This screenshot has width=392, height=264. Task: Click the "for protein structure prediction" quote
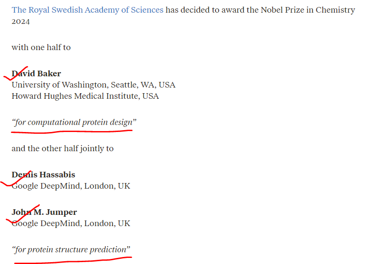pyautogui.click(x=71, y=249)
